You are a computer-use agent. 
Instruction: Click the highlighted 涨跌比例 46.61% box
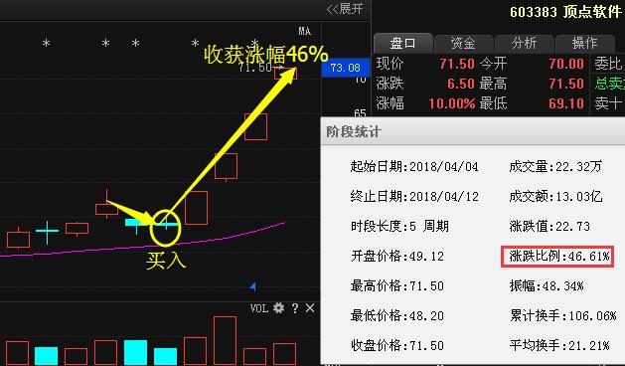pos(557,257)
